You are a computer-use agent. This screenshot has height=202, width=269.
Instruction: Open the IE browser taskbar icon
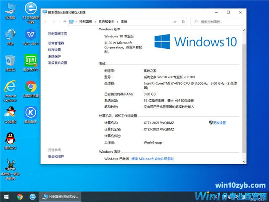tap(33, 197)
